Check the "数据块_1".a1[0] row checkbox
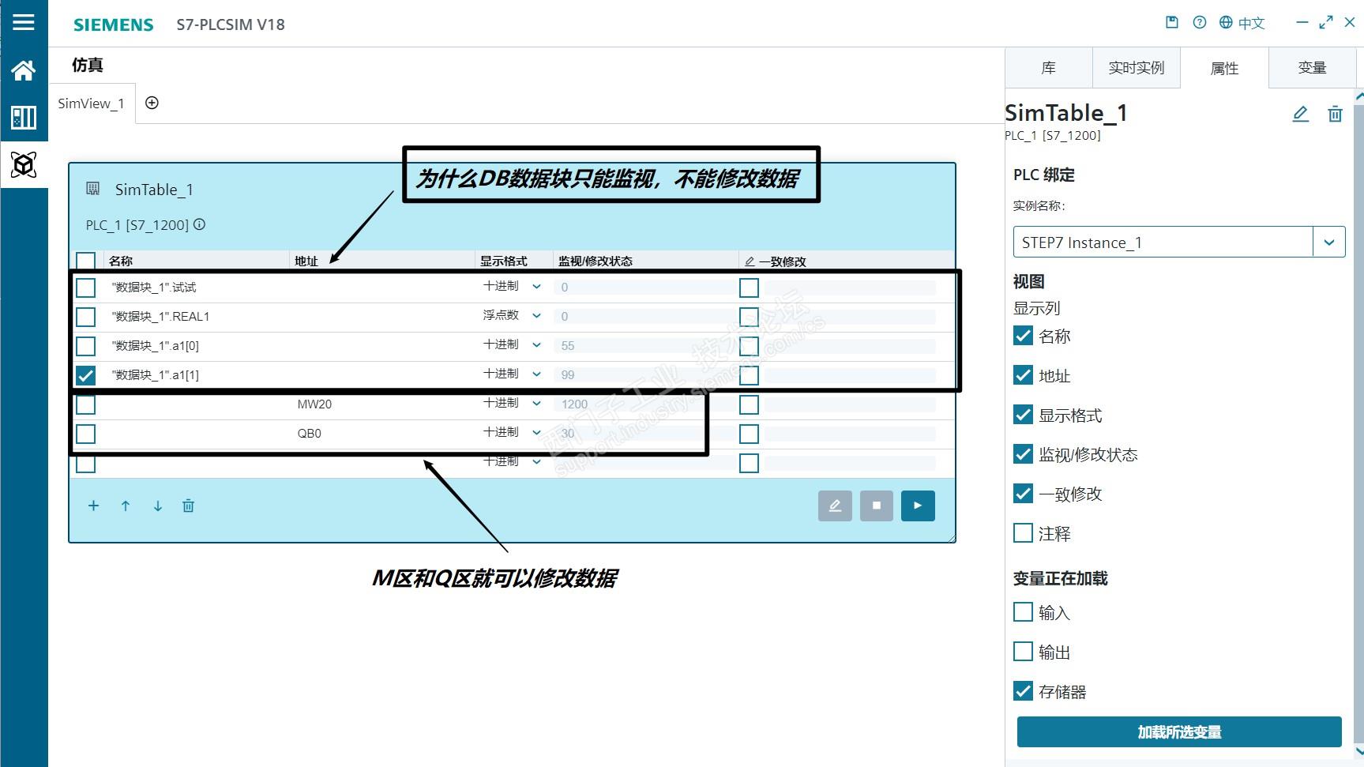 click(86, 346)
